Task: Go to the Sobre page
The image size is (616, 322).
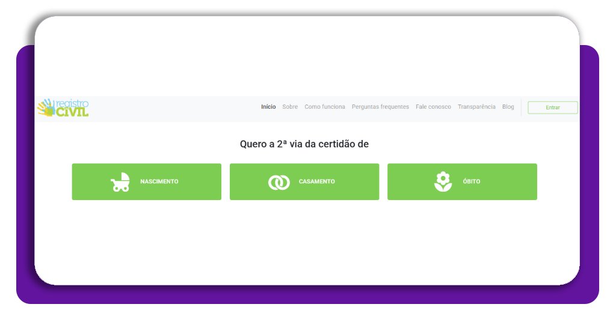Action: click(290, 107)
